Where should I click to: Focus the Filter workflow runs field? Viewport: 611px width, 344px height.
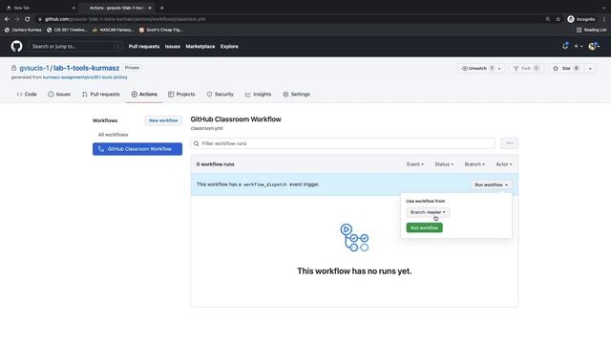click(343, 143)
